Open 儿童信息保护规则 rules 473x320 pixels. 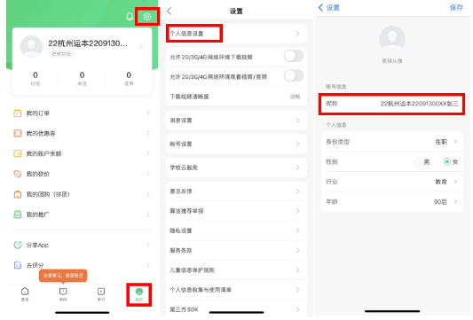coord(236,270)
